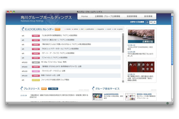Click the browser scrollbar down arrow
The image size is (179, 119).
pos(172,101)
